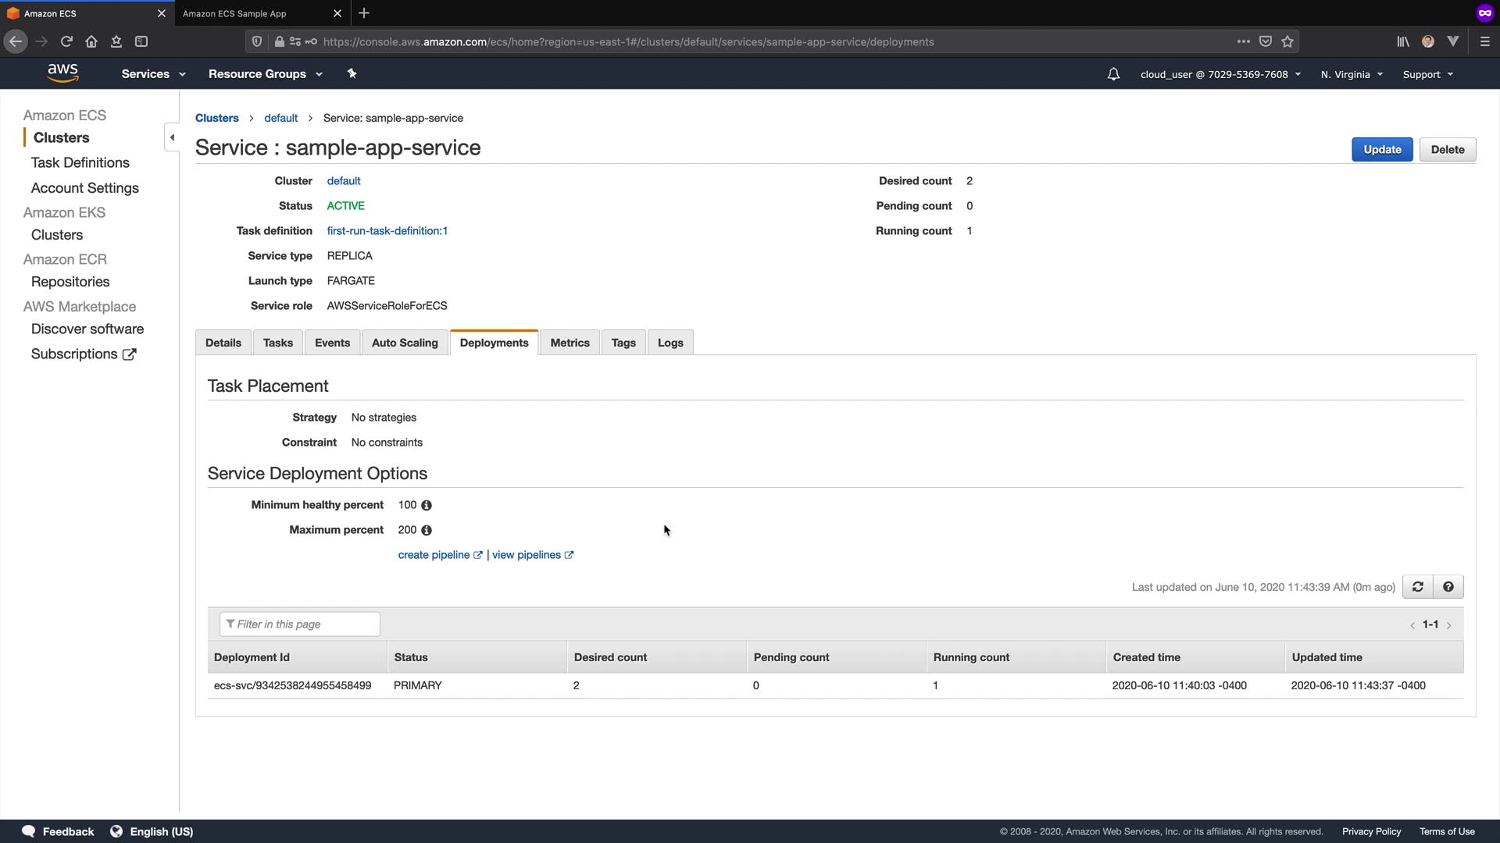
Task: Open the Events tab
Action: point(332,343)
